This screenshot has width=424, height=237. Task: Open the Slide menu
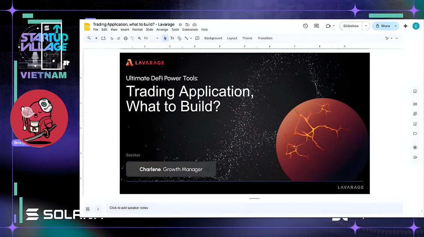(x=149, y=30)
